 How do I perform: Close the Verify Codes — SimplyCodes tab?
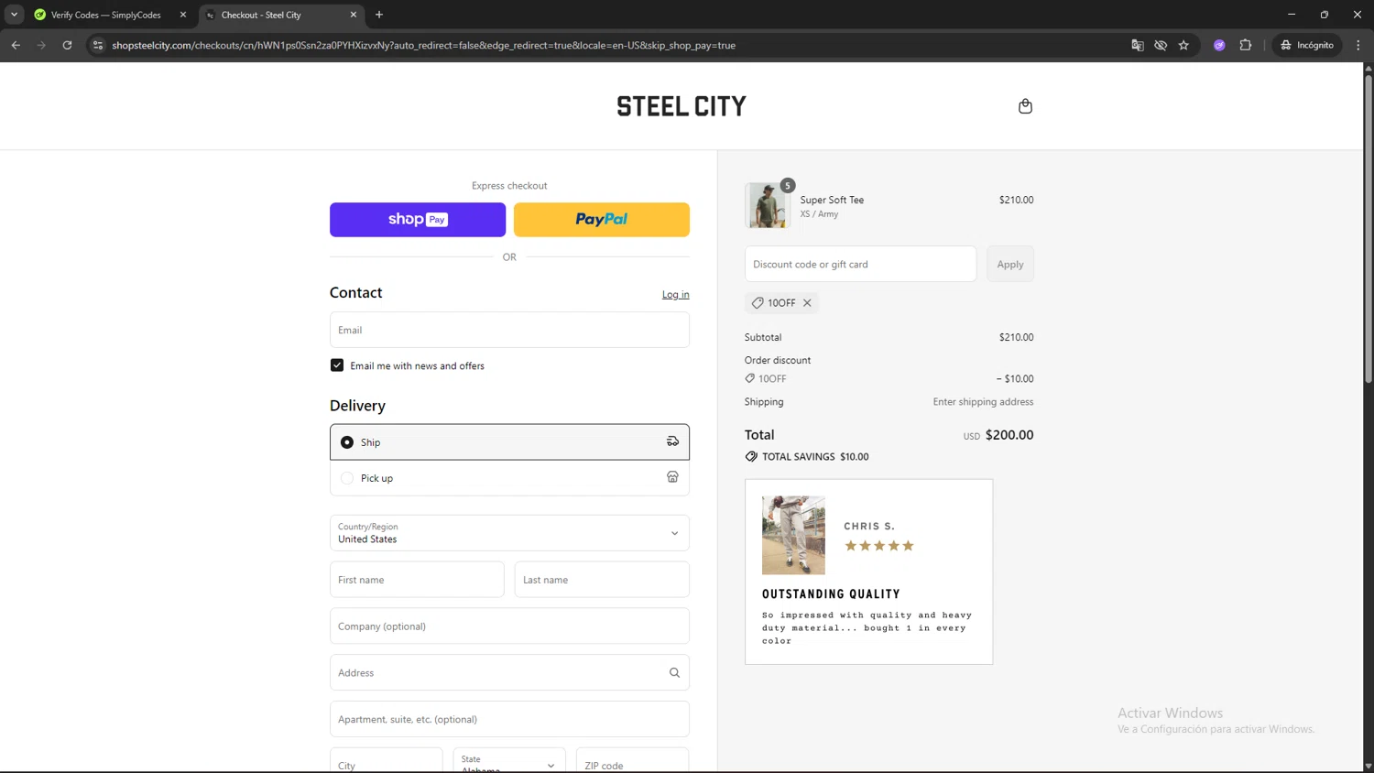pyautogui.click(x=182, y=15)
